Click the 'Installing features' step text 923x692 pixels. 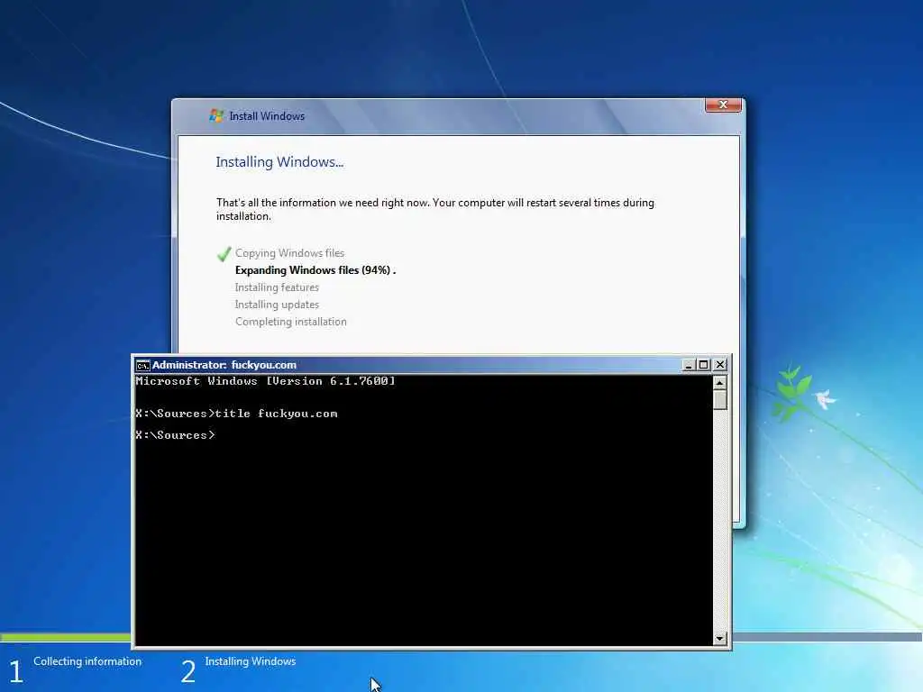tap(277, 287)
